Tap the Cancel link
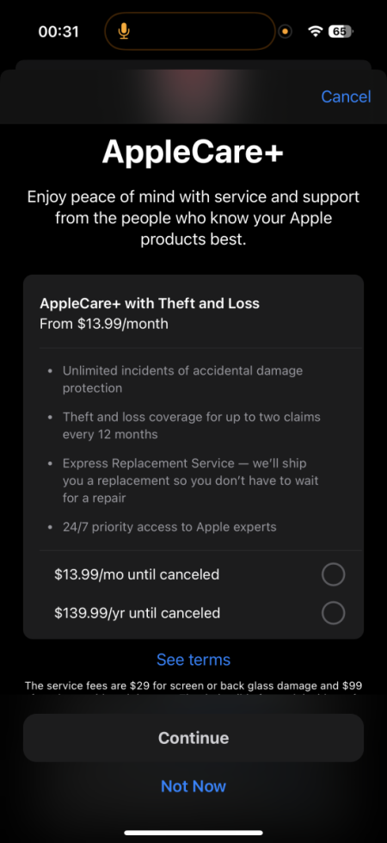The height and width of the screenshot is (843, 387). pos(346,96)
